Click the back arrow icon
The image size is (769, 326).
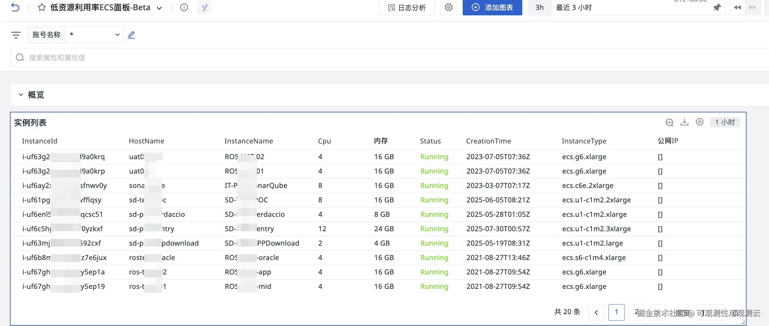[15, 7]
